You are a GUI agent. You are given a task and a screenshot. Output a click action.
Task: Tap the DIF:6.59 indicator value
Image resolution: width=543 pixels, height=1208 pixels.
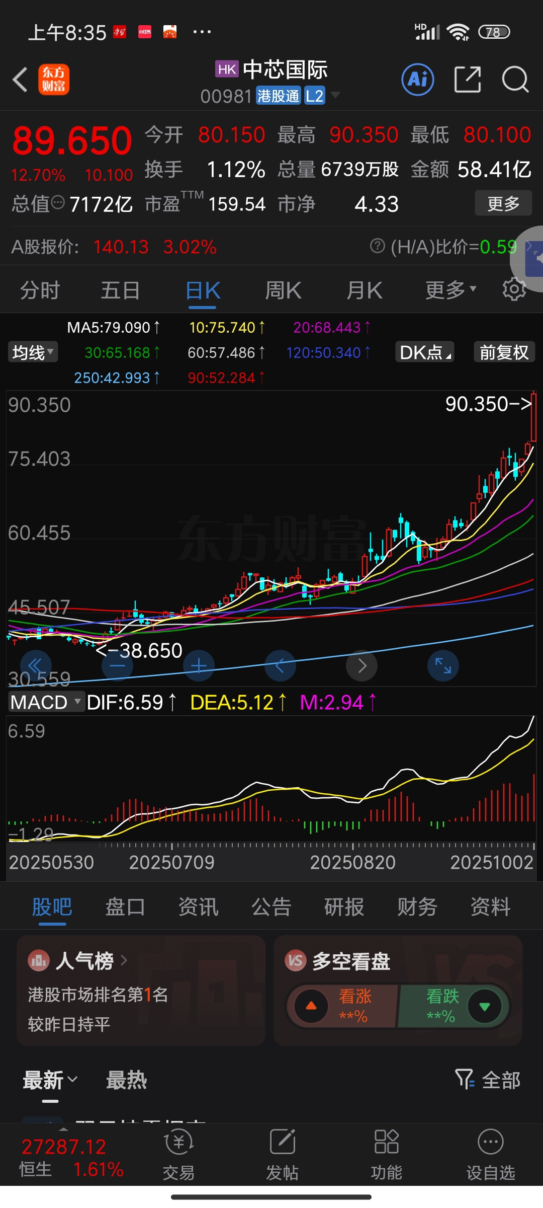[131, 702]
